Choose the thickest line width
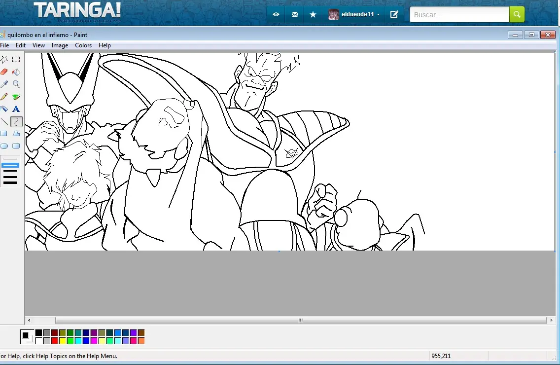Image resolution: width=560 pixels, height=365 pixels. (10, 182)
